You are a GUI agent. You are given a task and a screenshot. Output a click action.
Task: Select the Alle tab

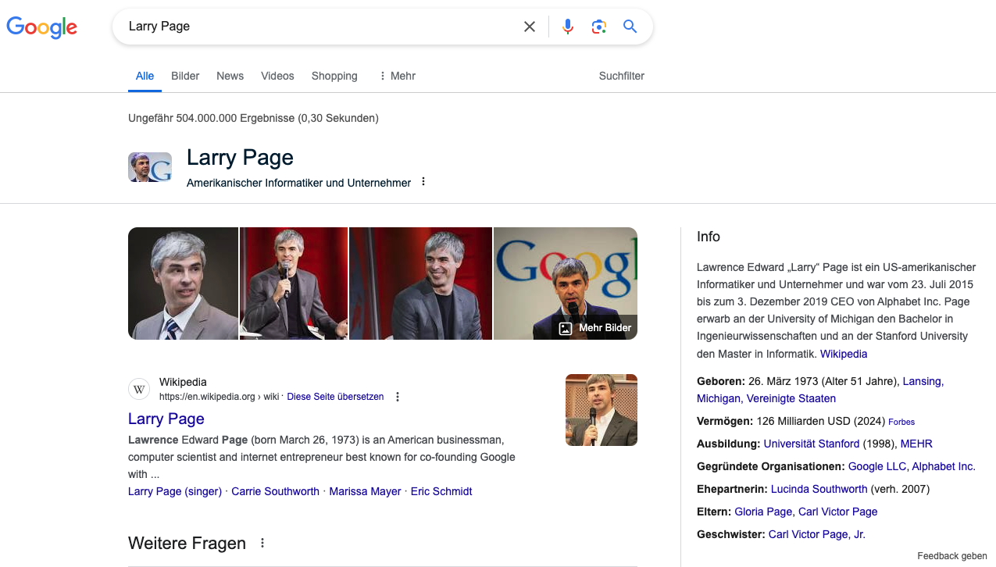click(x=145, y=76)
